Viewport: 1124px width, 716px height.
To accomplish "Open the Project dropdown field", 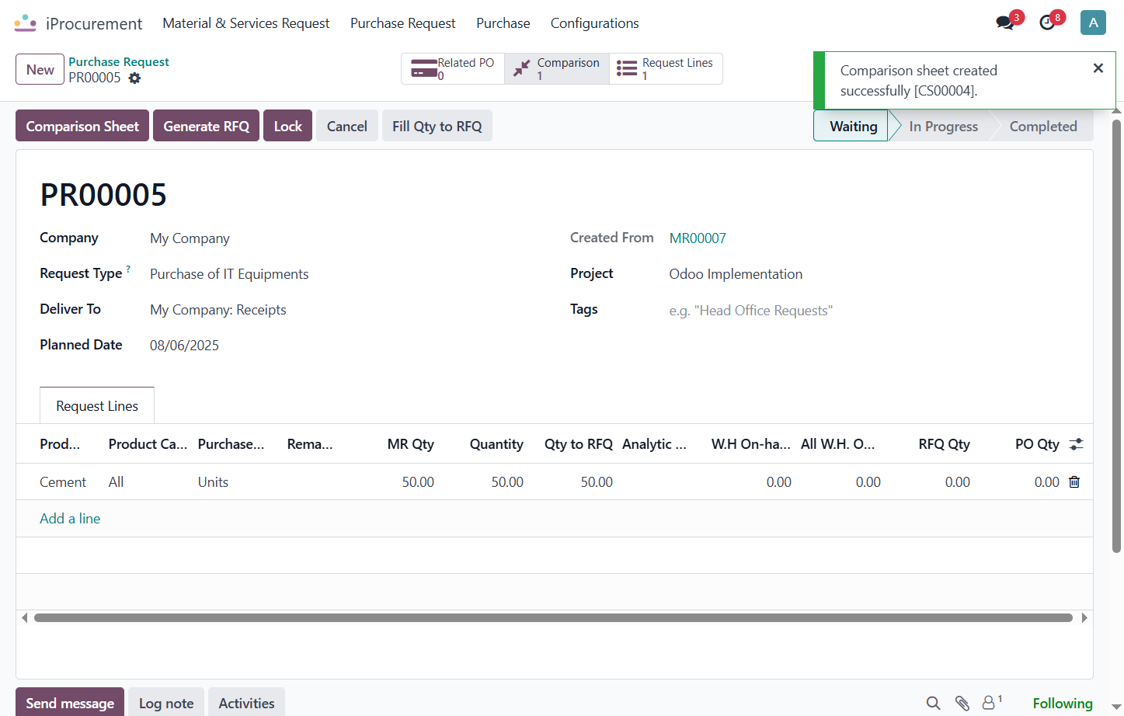I will point(868,274).
